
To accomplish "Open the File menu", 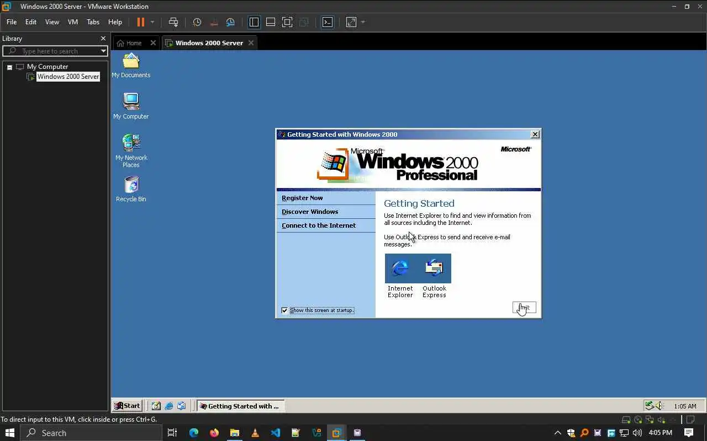I will 12,22.
